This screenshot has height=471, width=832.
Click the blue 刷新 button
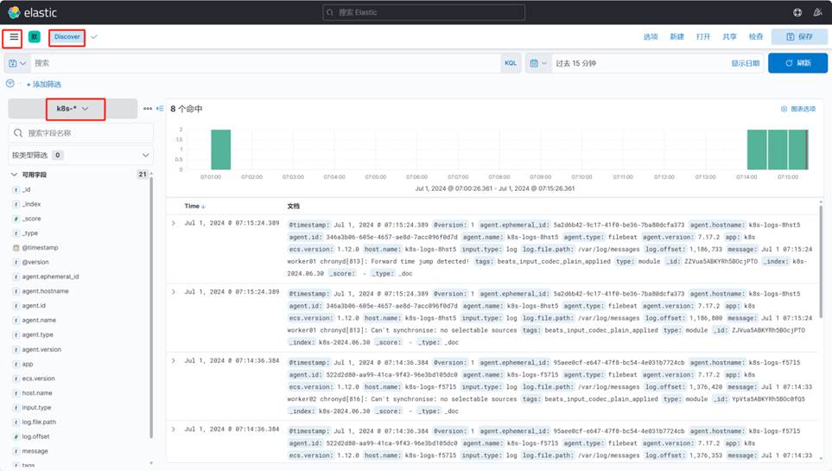(x=797, y=63)
